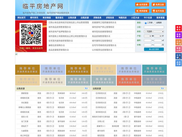Image resolution: width=182 pixels, height=137 pixels.
Task: Click the 看房报名 red side icon
Action: click(x=178, y=28)
